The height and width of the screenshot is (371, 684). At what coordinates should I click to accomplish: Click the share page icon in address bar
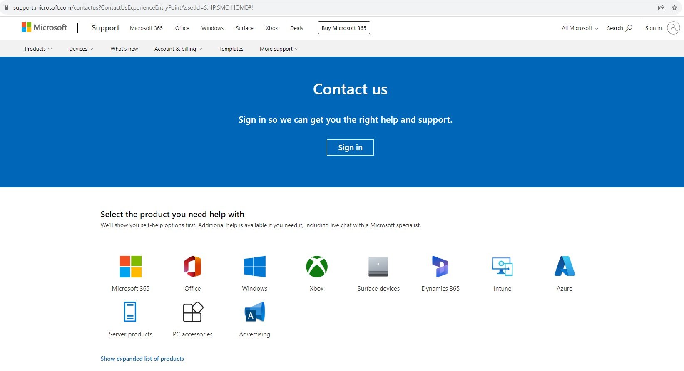[661, 7]
